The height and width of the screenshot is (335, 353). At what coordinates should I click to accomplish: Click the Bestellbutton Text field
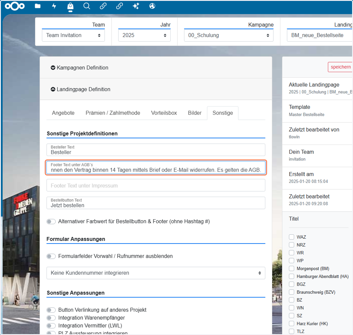(x=156, y=203)
